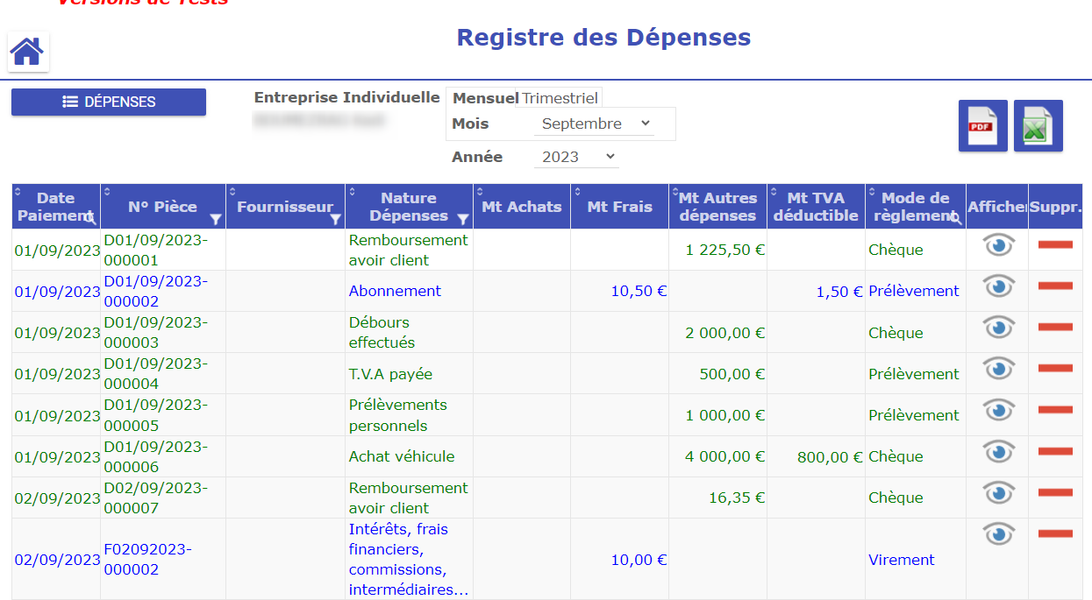Viewport: 1092px width, 600px height.
Task: Click the filter icon in N° Pièce header
Action: [216, 219]
